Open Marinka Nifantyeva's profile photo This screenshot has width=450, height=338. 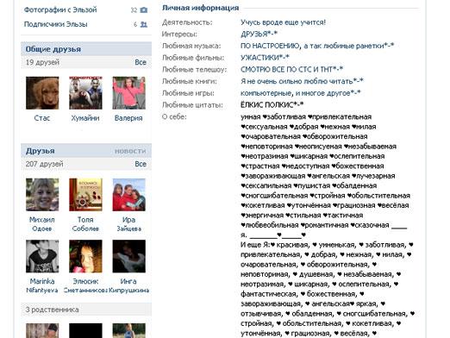pos(42,256)
